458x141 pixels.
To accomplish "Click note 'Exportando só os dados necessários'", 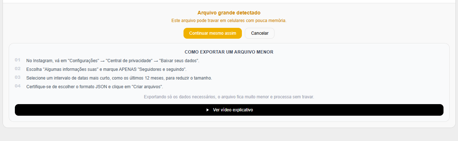I will coord(229,97).
